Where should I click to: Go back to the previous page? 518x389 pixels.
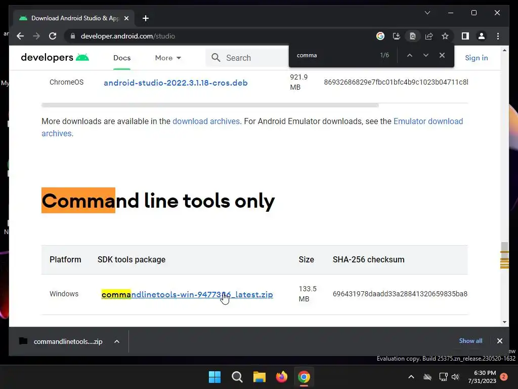click(20, 36)
